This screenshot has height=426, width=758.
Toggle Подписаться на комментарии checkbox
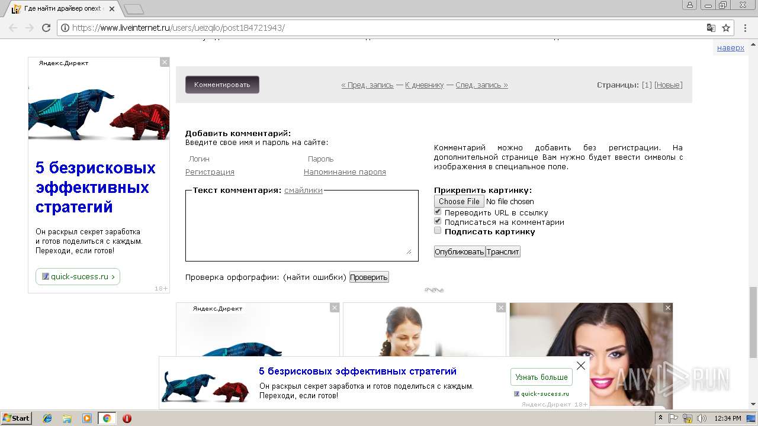pos(438,221)
